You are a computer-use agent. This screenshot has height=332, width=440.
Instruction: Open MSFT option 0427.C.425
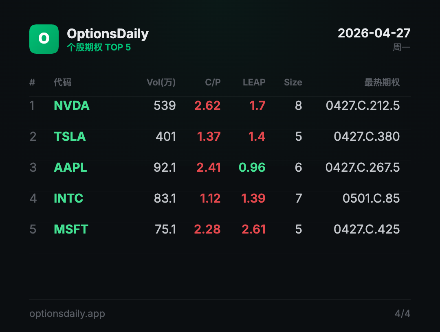[x=367, y=229]
